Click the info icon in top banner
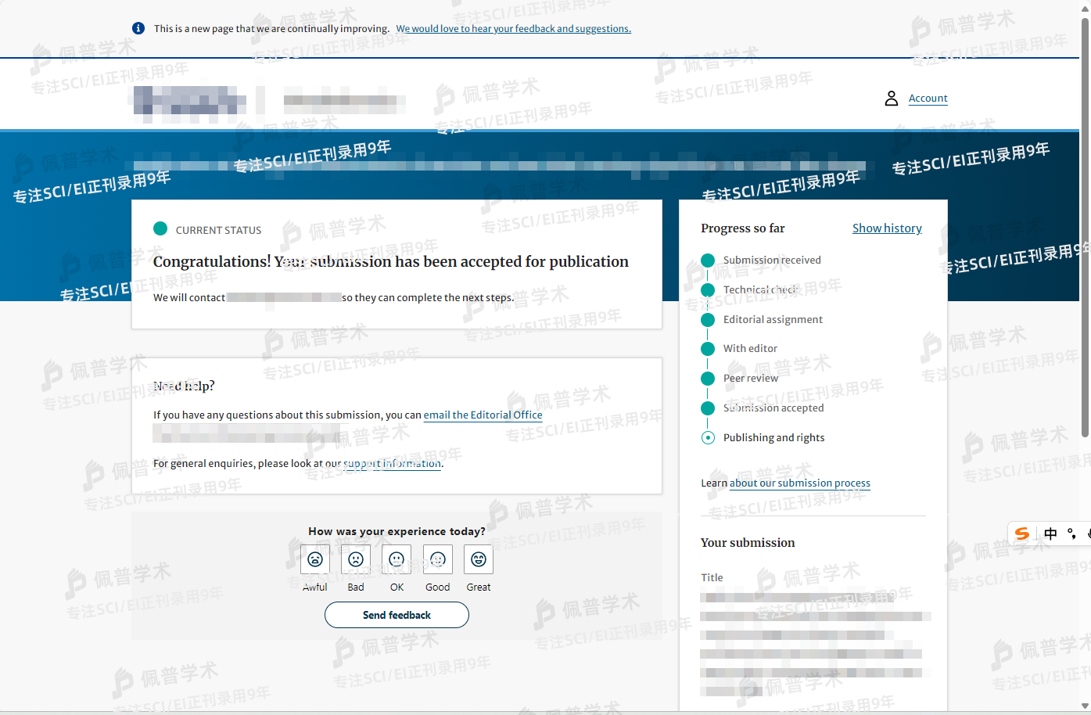The width and height of the screenshot is (1091, 715). tap(138, 28)
